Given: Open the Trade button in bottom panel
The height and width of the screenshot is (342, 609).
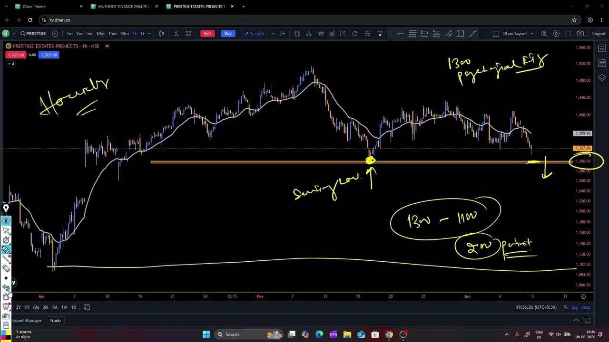Looking at the screenshot, I should click(55, 321).
